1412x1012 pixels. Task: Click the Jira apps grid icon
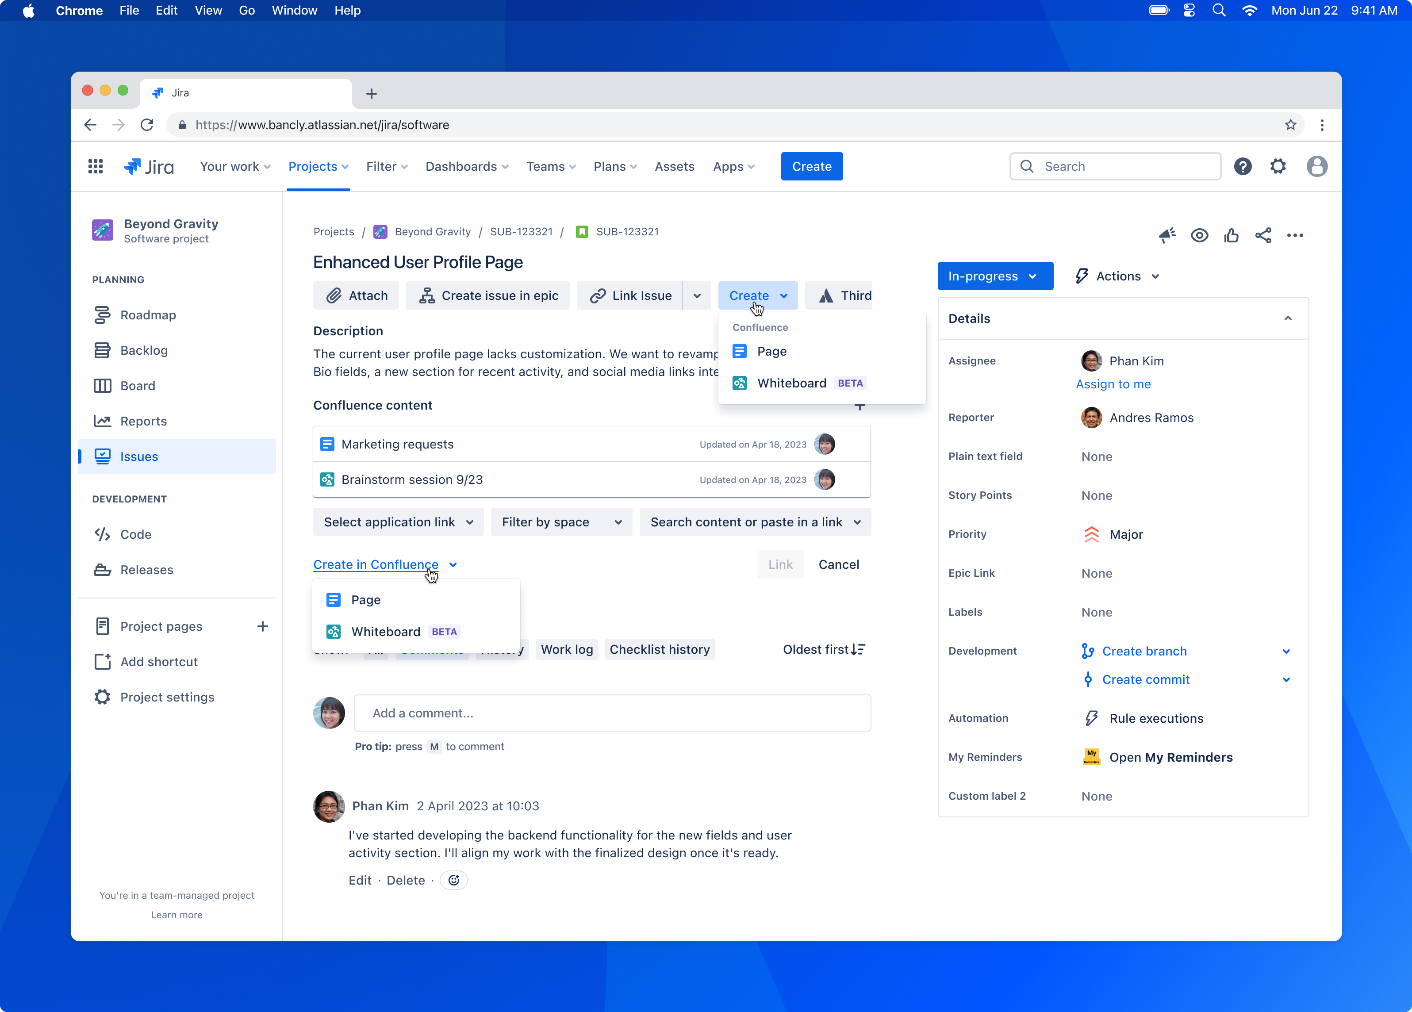tap(95, 166)
